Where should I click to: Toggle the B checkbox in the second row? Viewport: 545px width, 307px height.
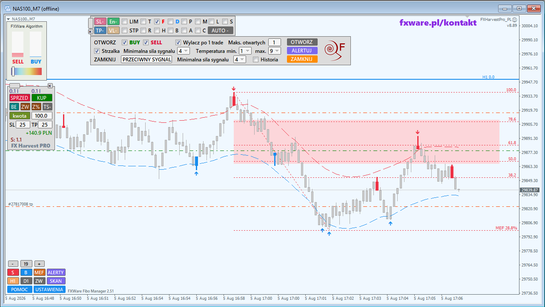170,30
